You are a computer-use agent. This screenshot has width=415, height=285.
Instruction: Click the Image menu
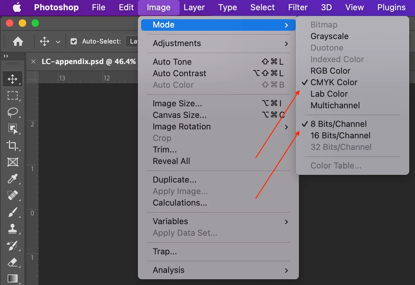click(x=159, y=7)
